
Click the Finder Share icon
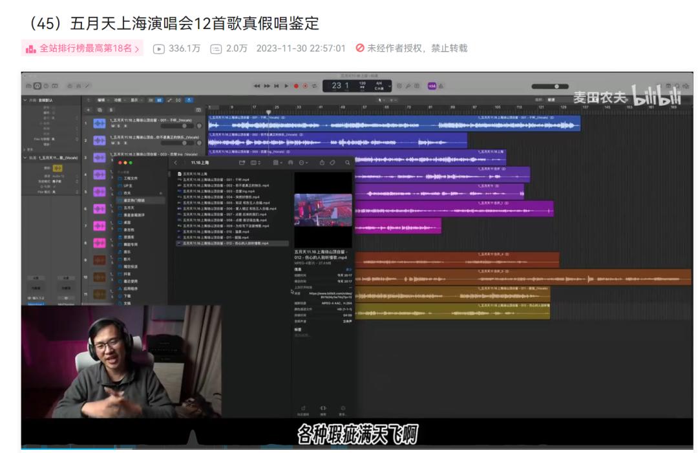pyautogui.click(x=322, y=163)
